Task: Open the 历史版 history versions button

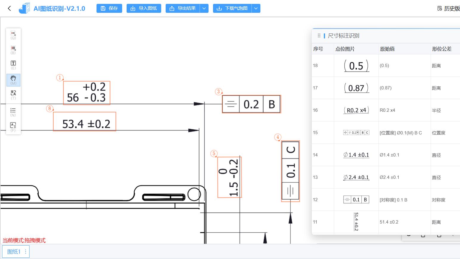Action: 449,8
